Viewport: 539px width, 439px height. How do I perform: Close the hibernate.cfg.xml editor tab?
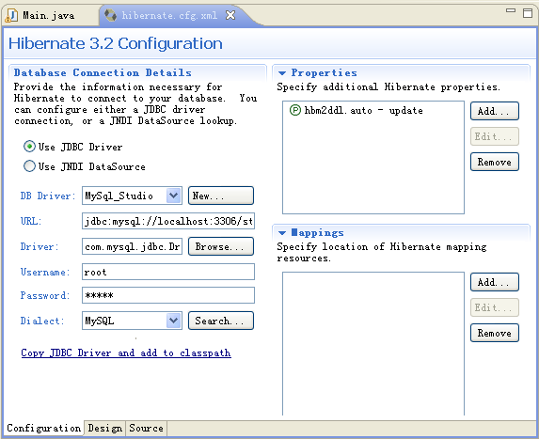point(230,15)
